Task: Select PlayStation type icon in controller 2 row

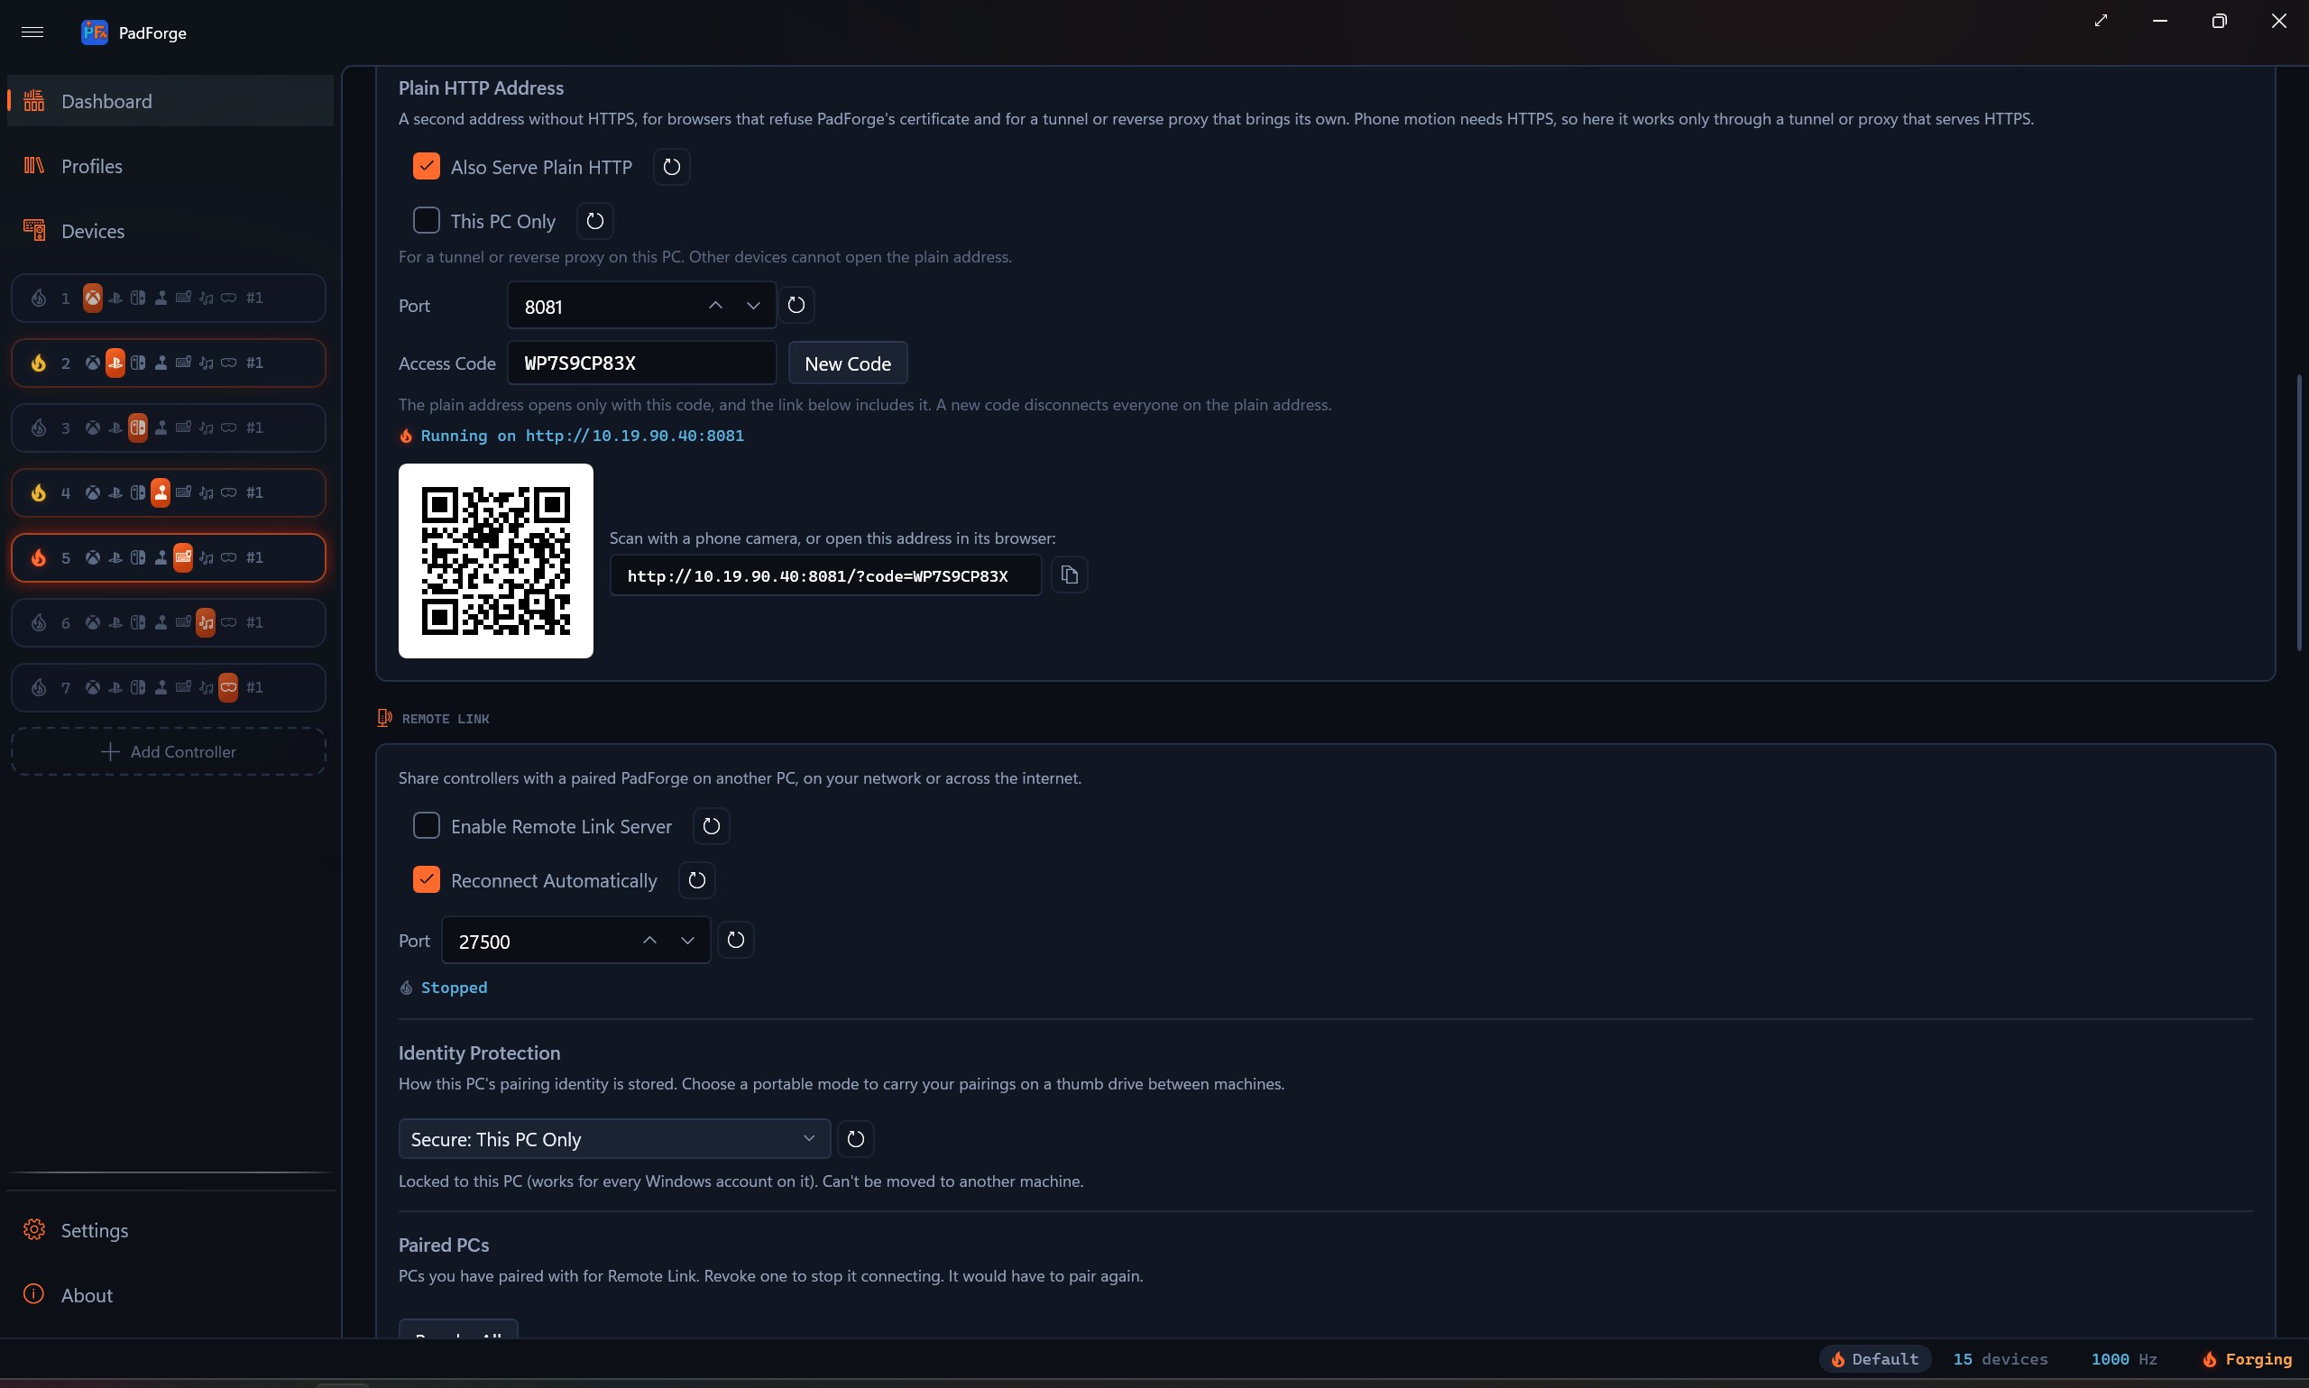Action: pos(115,363)
